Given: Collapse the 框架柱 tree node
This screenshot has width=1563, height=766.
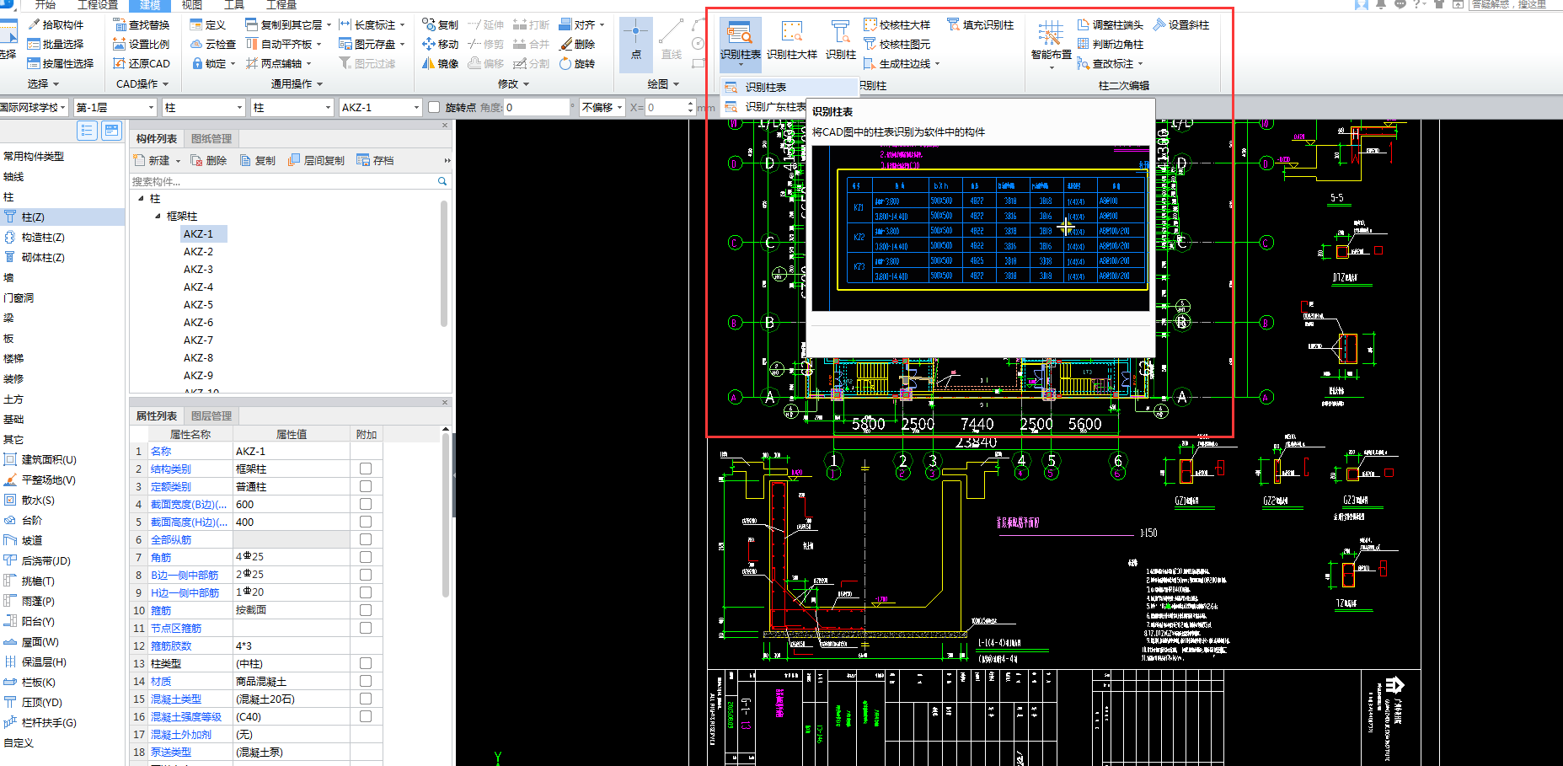Looking at the screenshot, I should coord(158,217).
